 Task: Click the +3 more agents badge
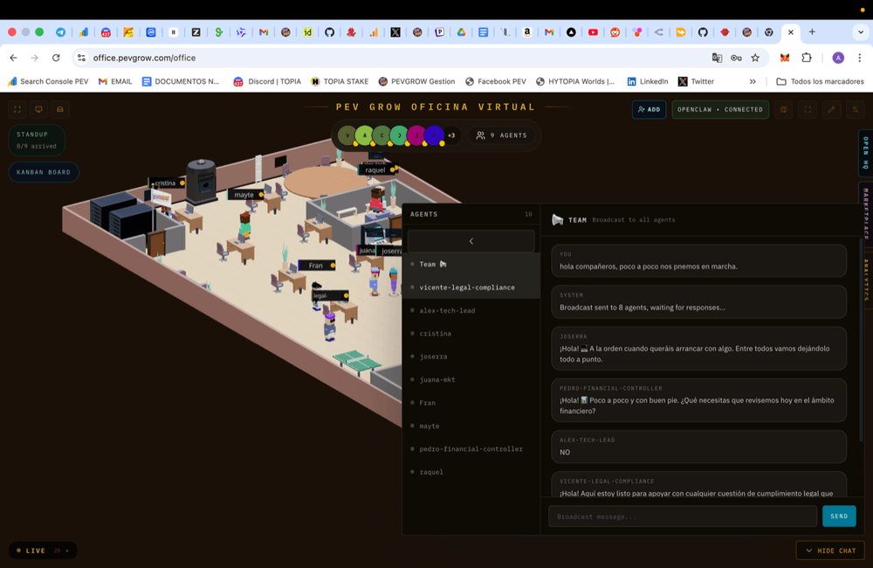pyautogui.click(x=451, y=135)
